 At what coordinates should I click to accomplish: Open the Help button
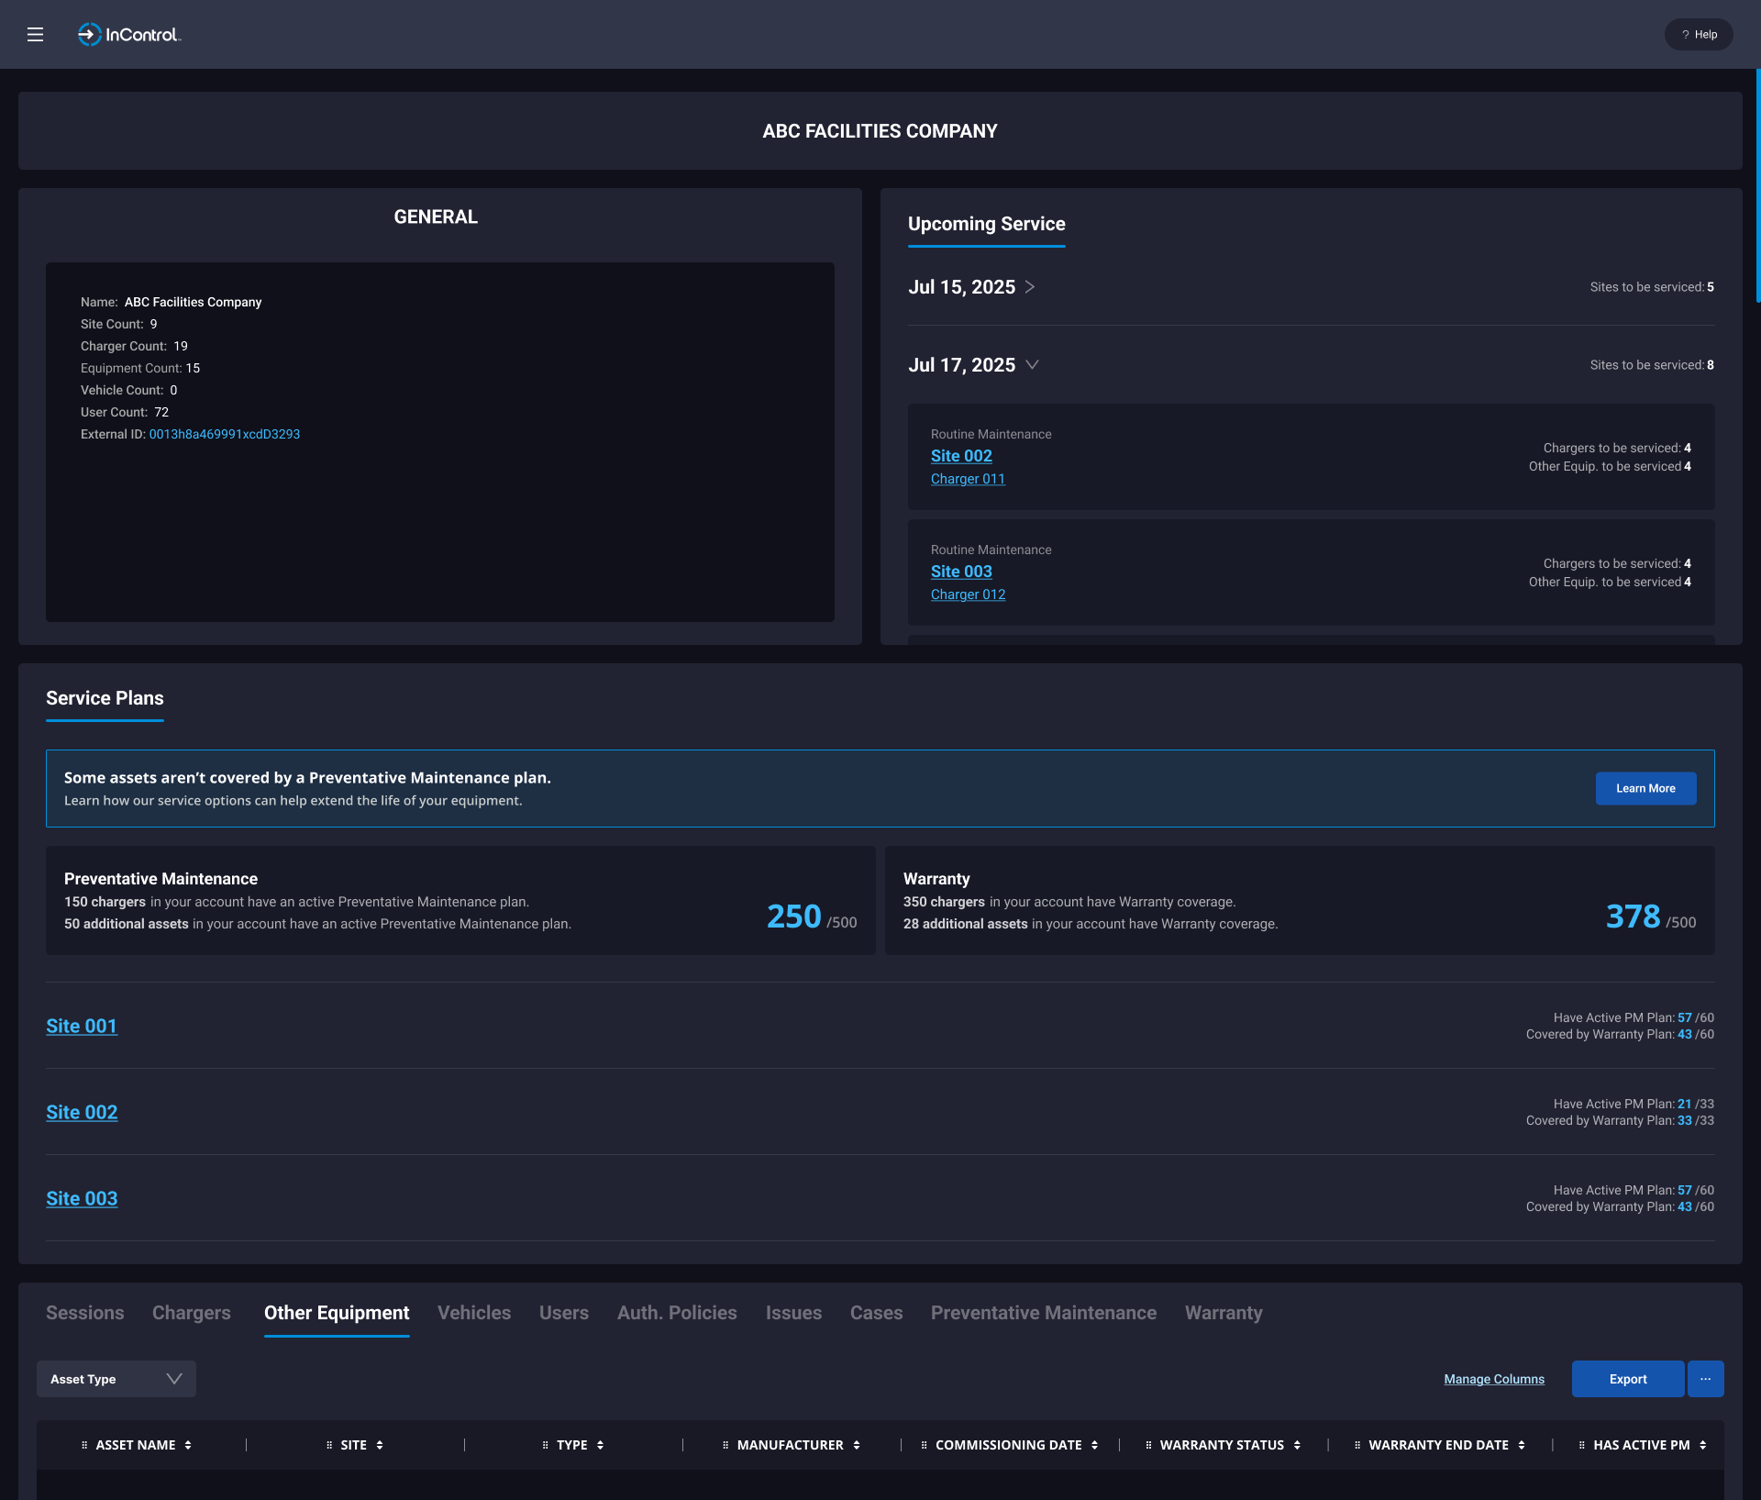click(x=1699, y=35)
